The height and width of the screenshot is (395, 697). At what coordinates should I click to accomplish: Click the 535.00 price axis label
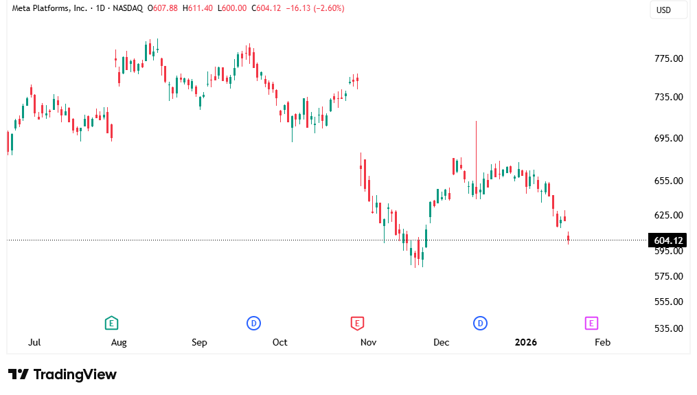pos(668,328)
